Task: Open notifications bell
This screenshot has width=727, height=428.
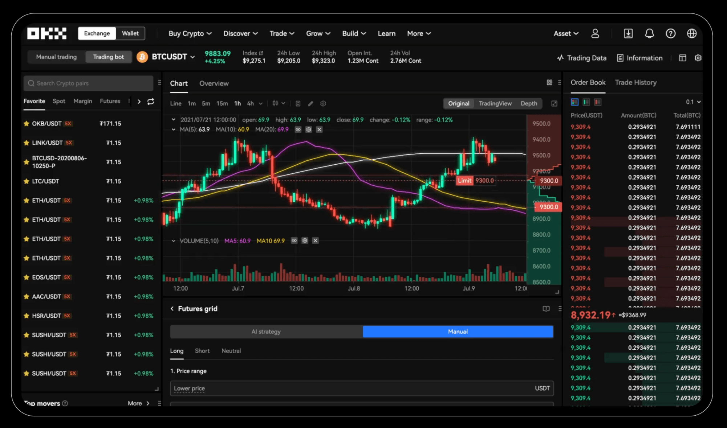Action: click(649, 33)
